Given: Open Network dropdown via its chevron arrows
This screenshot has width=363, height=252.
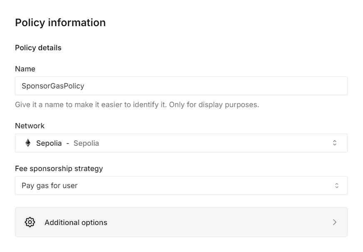Looking at the screenshot, I should pos(335,143).
